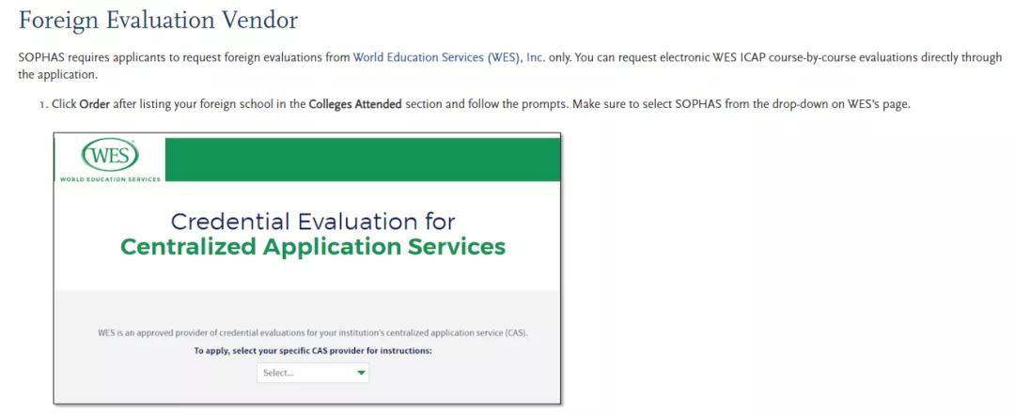Click the WES oval logo

click(110, 156)
